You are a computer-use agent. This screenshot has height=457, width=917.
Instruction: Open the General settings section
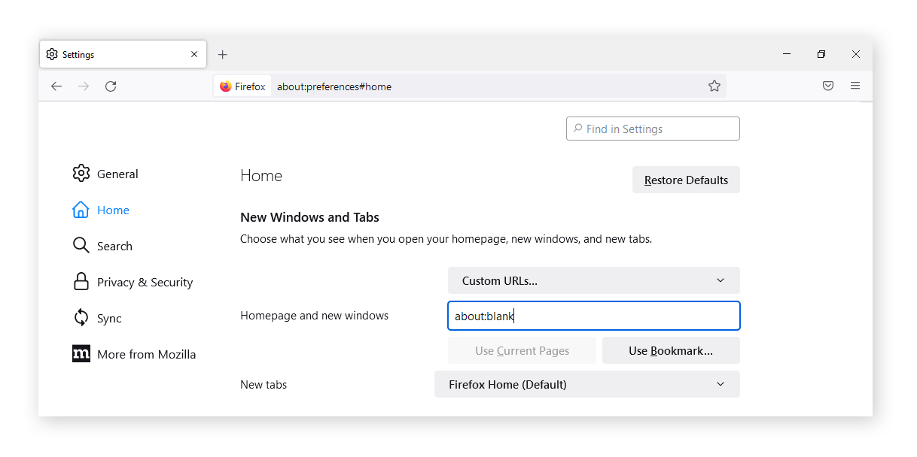coord(117,174)
